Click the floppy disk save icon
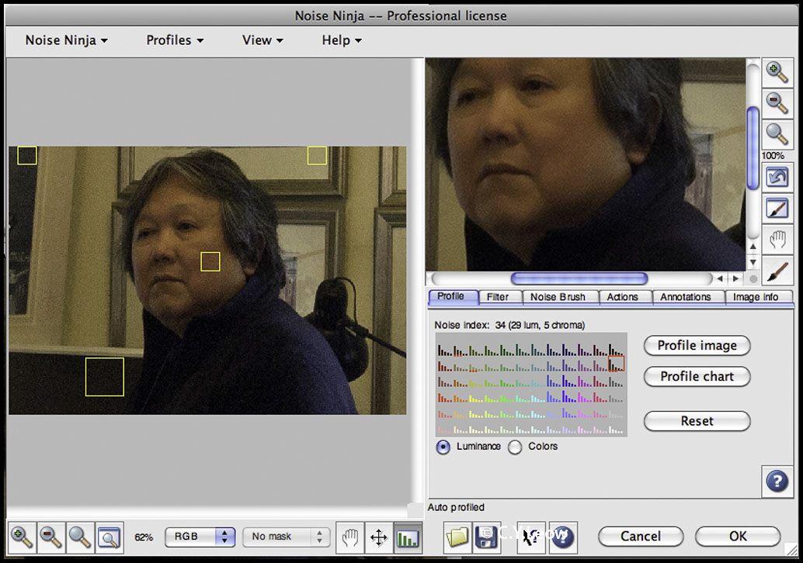 pos(486,537)
